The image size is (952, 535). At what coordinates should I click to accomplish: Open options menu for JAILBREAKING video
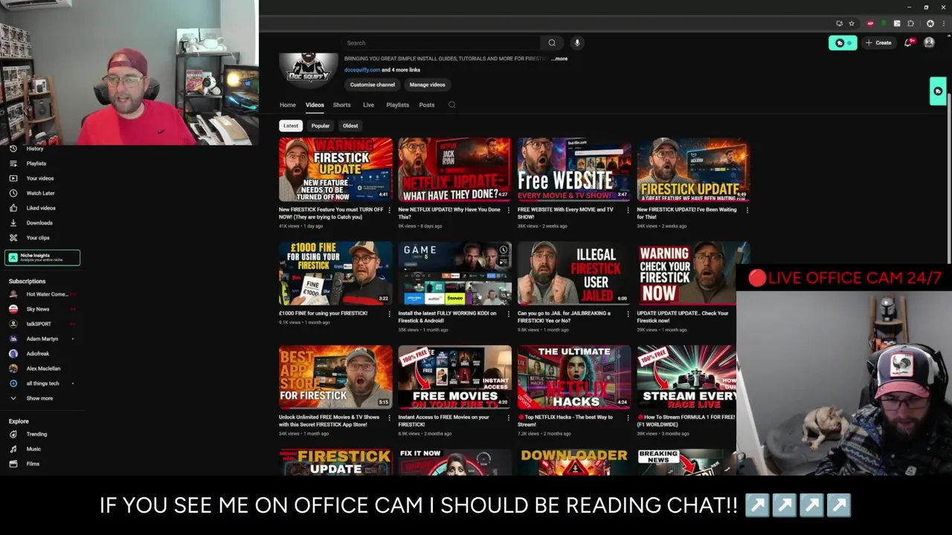[628, 314]
